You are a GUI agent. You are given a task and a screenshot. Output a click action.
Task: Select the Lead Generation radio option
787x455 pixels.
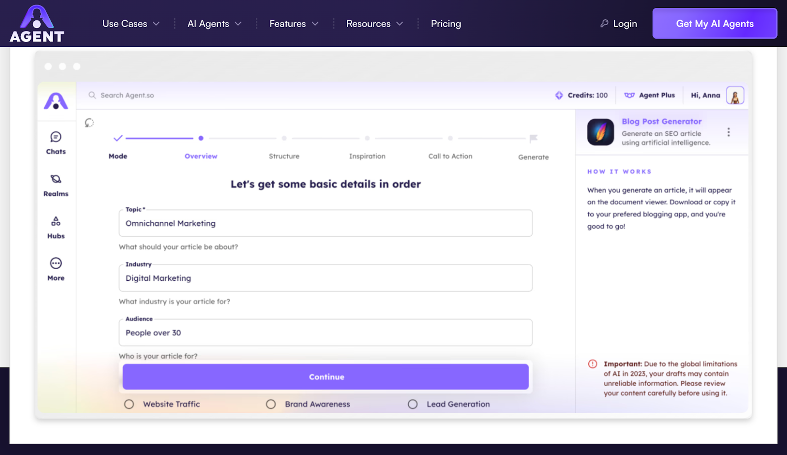click(x=413, y=404)
